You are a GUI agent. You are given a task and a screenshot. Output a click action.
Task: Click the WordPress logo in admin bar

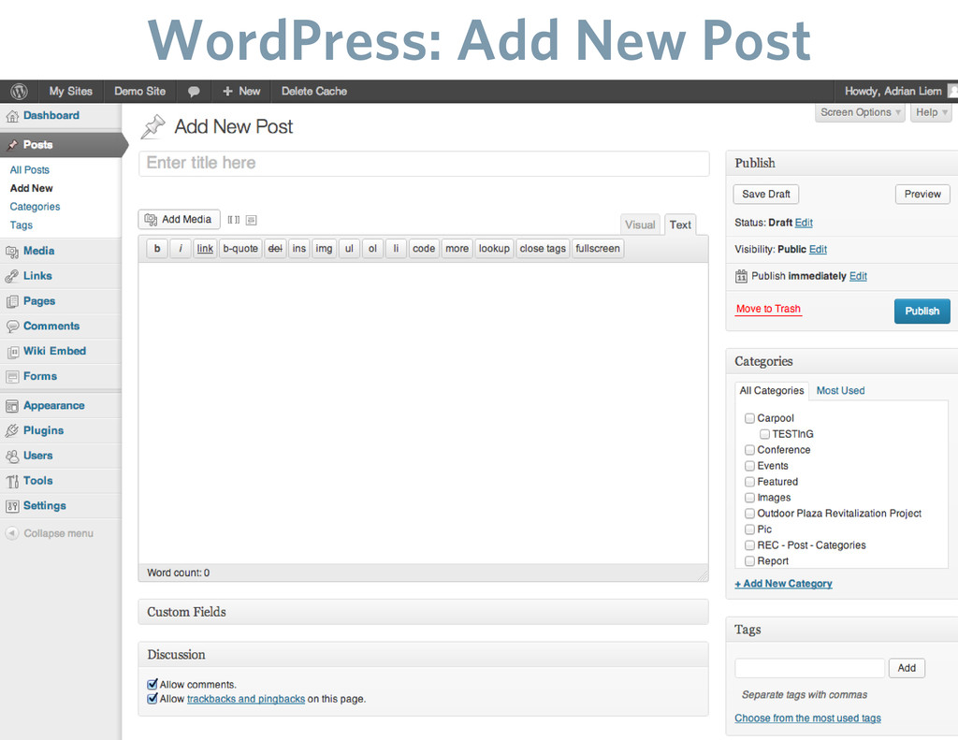(19, 91)
